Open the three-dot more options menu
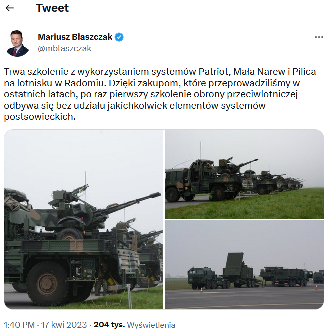Image resolution: width=332 pixels, height=336 pixels. [319, 37]
